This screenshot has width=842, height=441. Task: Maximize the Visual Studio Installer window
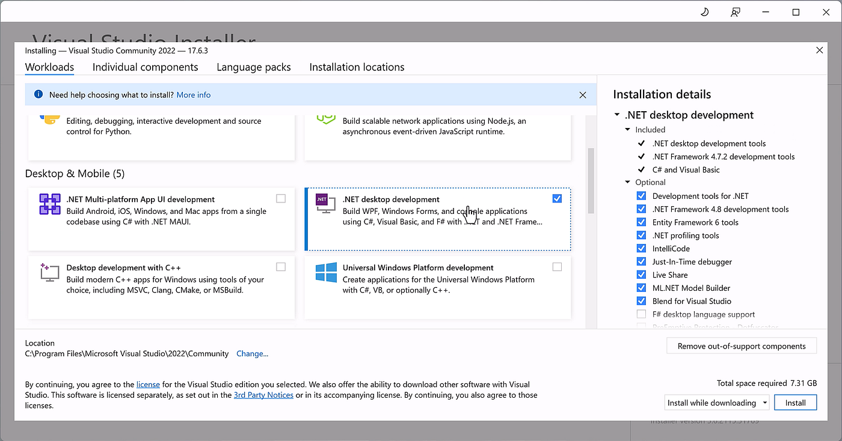(796, 12)
